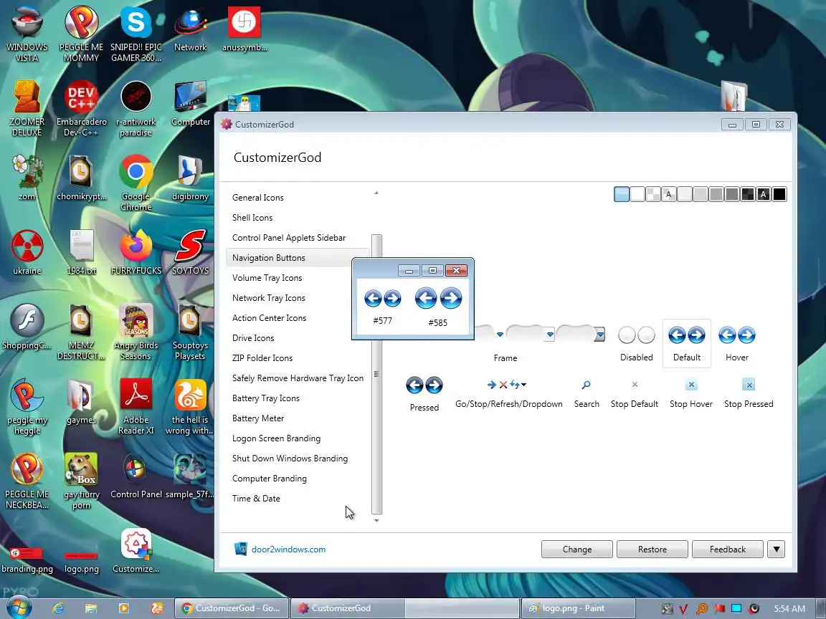Image resolution: width=826 pixels, height=619 pixels.
Task: Open the Windows Start orb
Action: pos(19,608)
